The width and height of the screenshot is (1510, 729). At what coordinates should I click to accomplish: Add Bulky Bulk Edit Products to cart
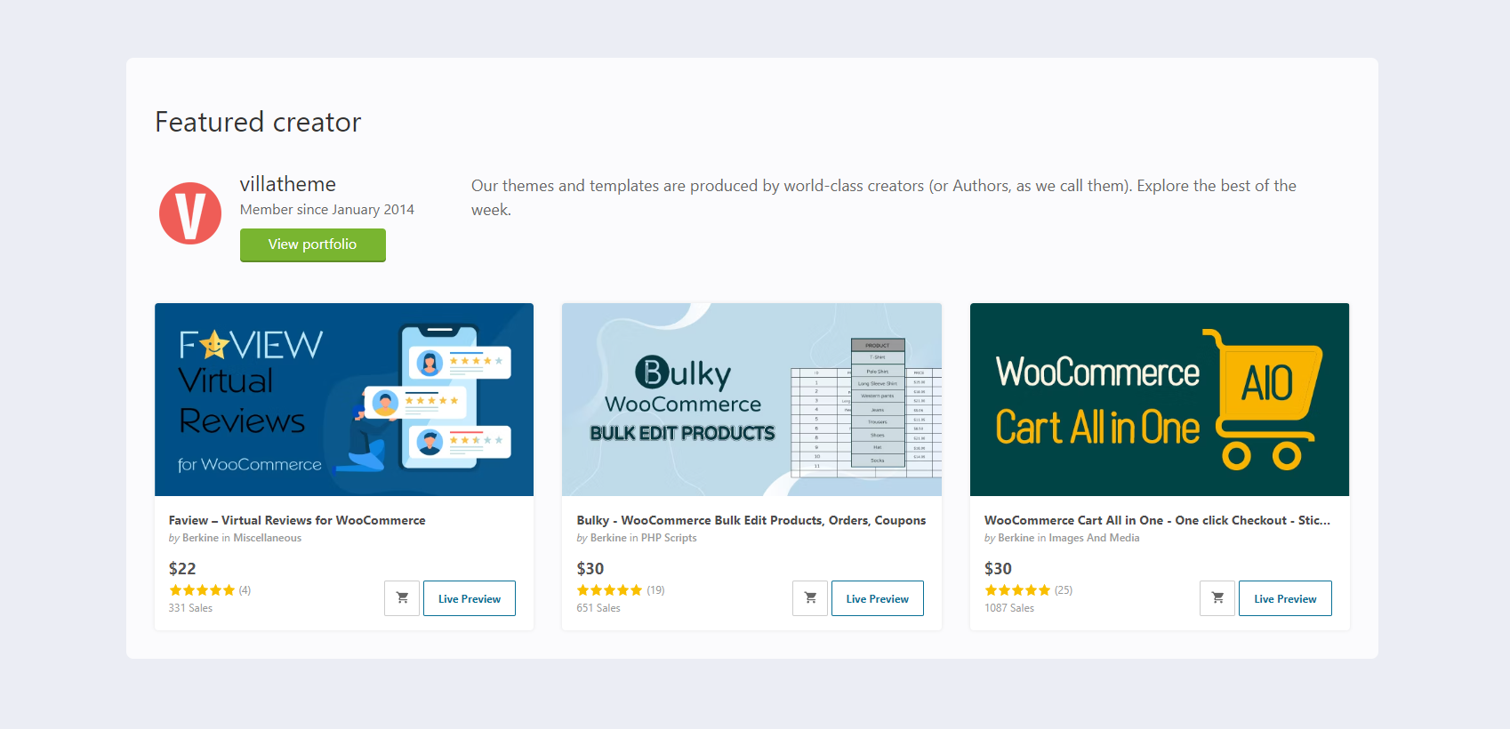coord(810,598)
